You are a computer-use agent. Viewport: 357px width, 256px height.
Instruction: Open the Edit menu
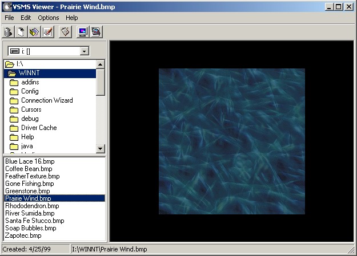26,18
